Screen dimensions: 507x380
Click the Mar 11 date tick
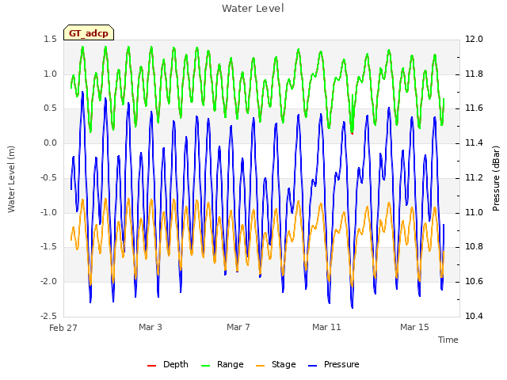[326, 327]
